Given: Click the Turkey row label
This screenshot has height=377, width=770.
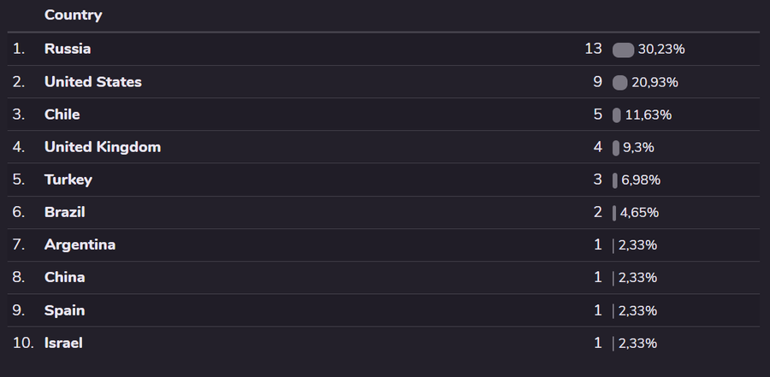Looking at the screenshot, I should (68, 180).
